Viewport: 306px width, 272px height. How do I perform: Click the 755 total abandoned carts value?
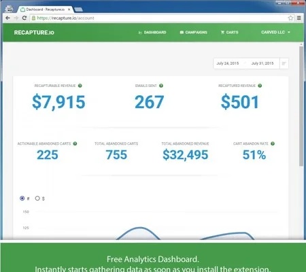tap(116, 155)
